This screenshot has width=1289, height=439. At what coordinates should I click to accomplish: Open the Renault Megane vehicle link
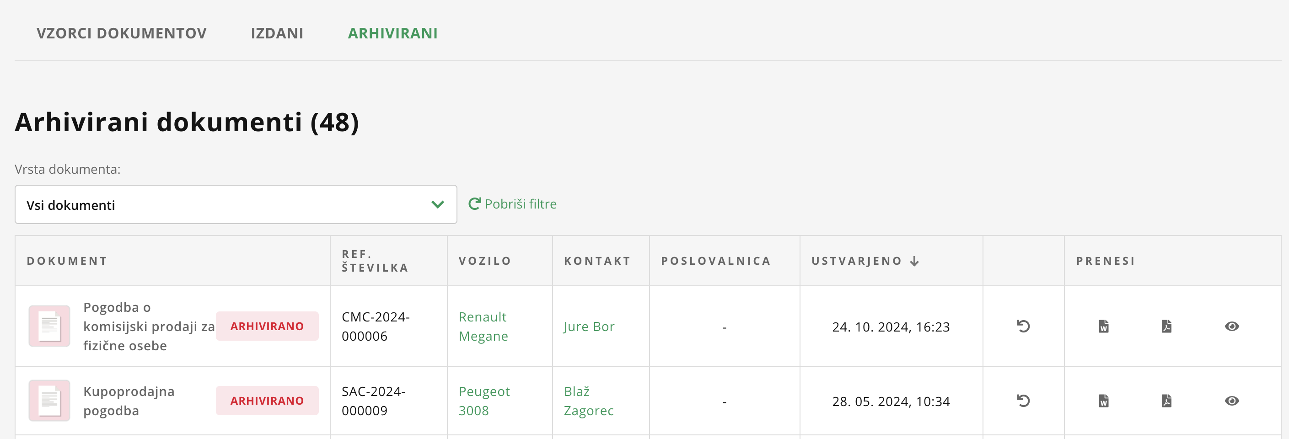click(x=483, y=327)
